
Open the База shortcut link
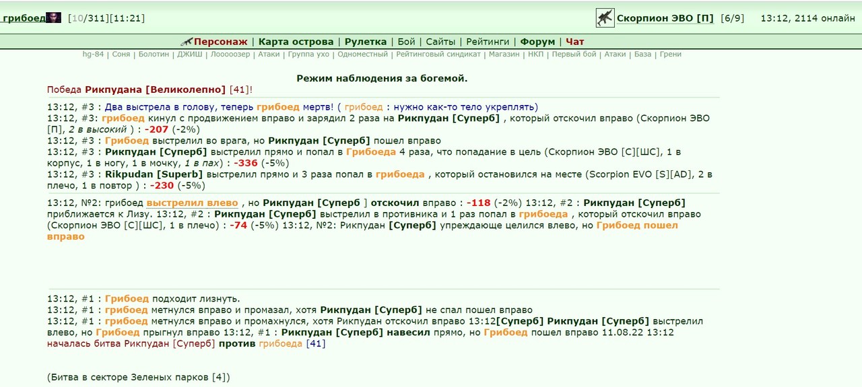(x=642, y=55)
